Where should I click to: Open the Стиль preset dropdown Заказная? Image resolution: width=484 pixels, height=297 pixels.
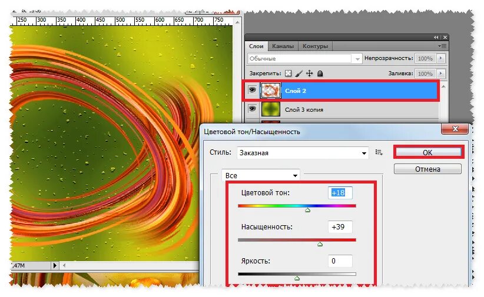(x=303, y=153)
